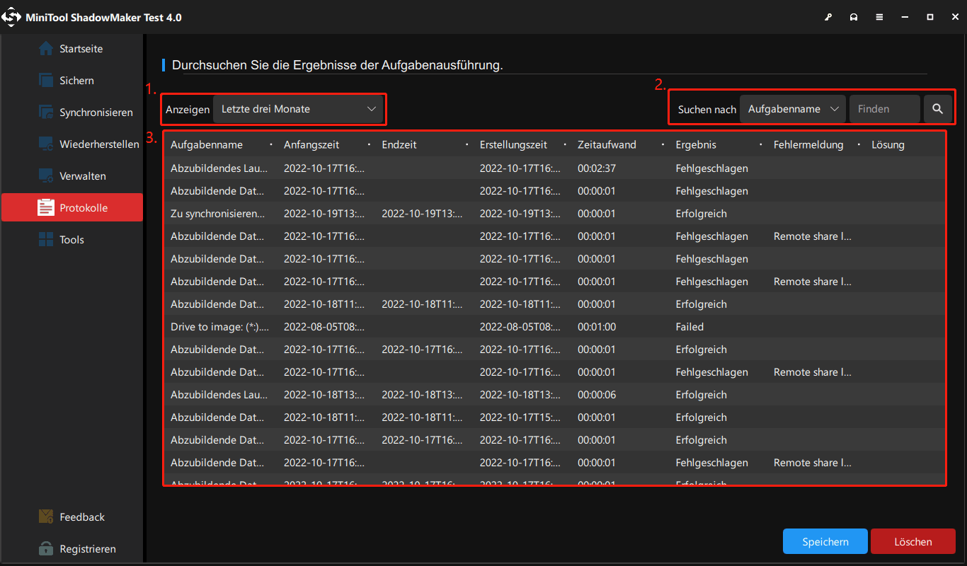Open the hamburger menu icon in title bar
The height and width of the screenshot is (566, 967).
(879, 17)
